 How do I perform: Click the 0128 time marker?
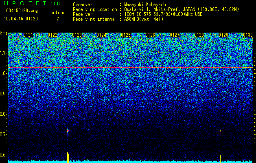[199, 35]
